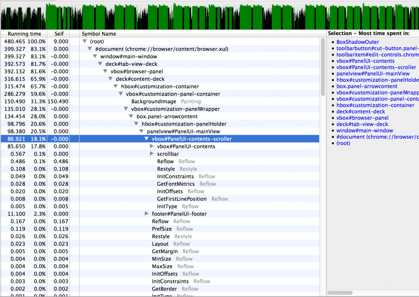Viewport: 419px width, 297px height.
Task: Sort by Self column header
Action: click(59, 34)
